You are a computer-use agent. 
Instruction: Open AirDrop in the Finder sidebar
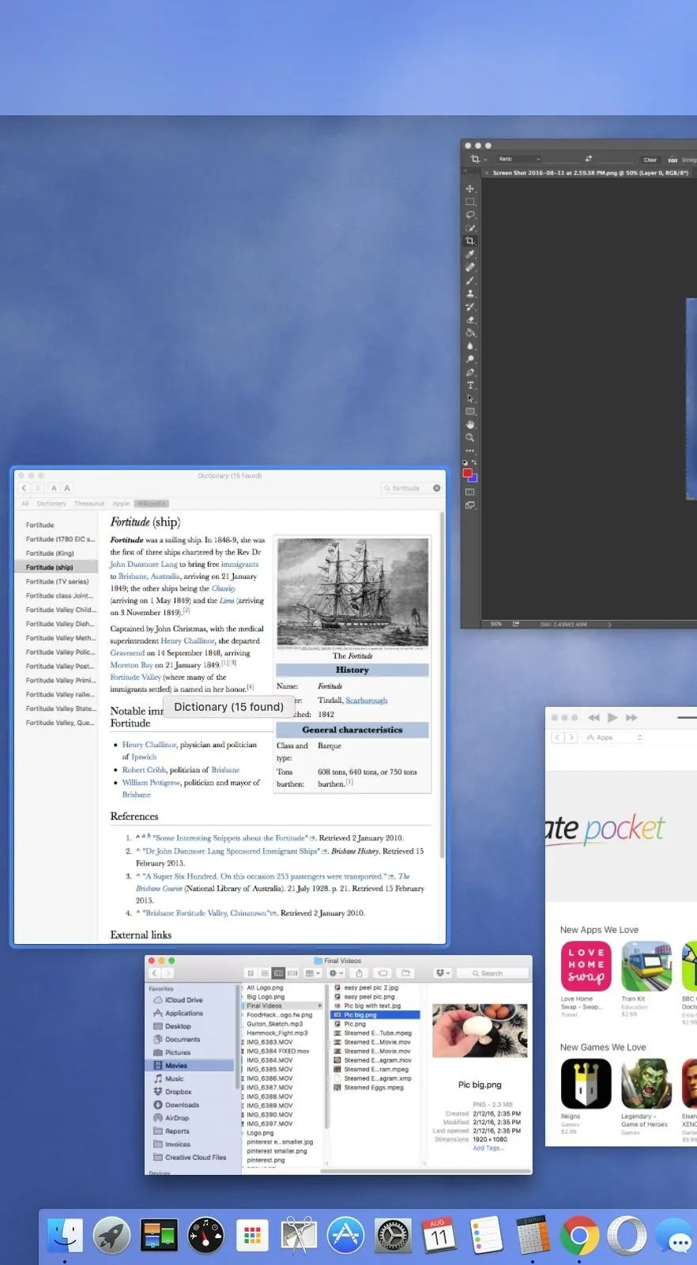pos(177,1118)
